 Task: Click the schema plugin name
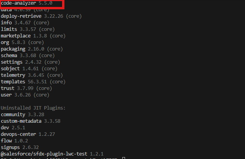pyautogui.click(x=9, y=56)
